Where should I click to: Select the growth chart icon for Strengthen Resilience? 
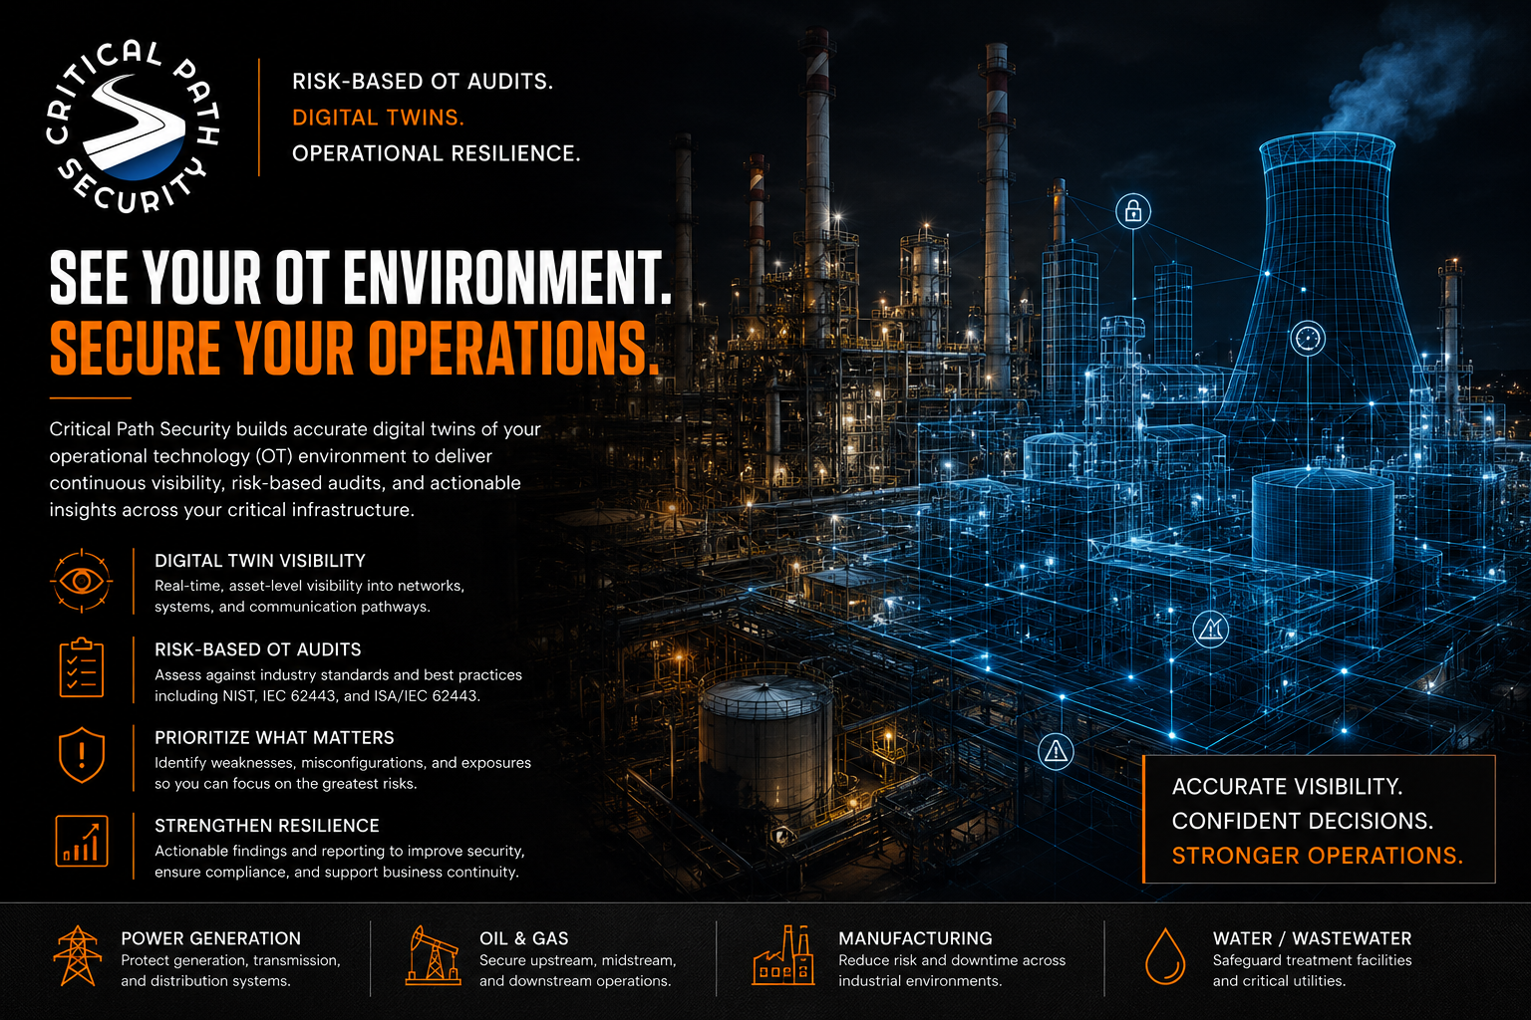click(81, 841)
